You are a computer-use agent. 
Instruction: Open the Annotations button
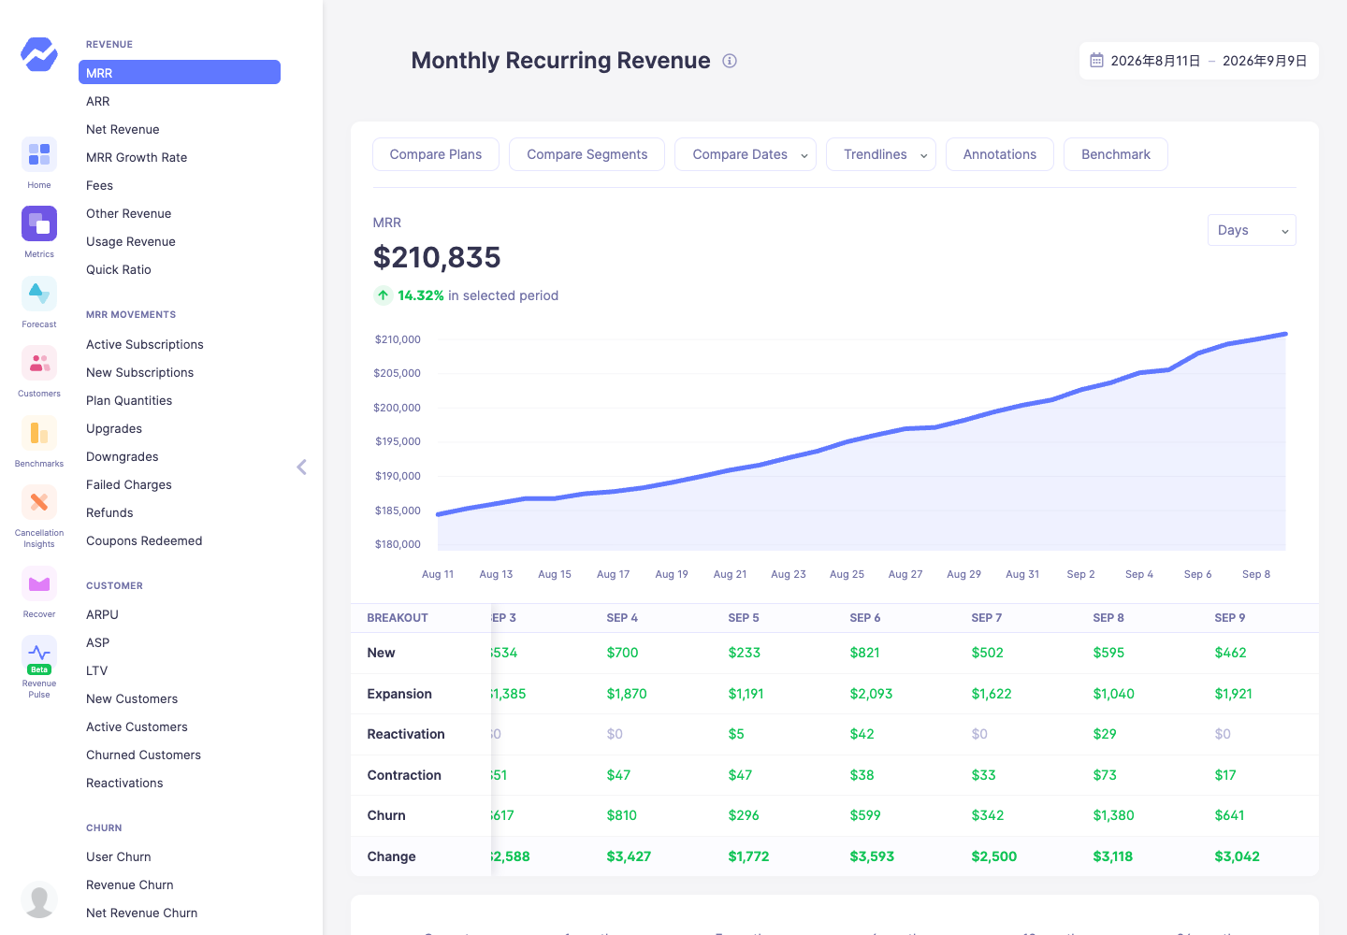coord(1000,154)
